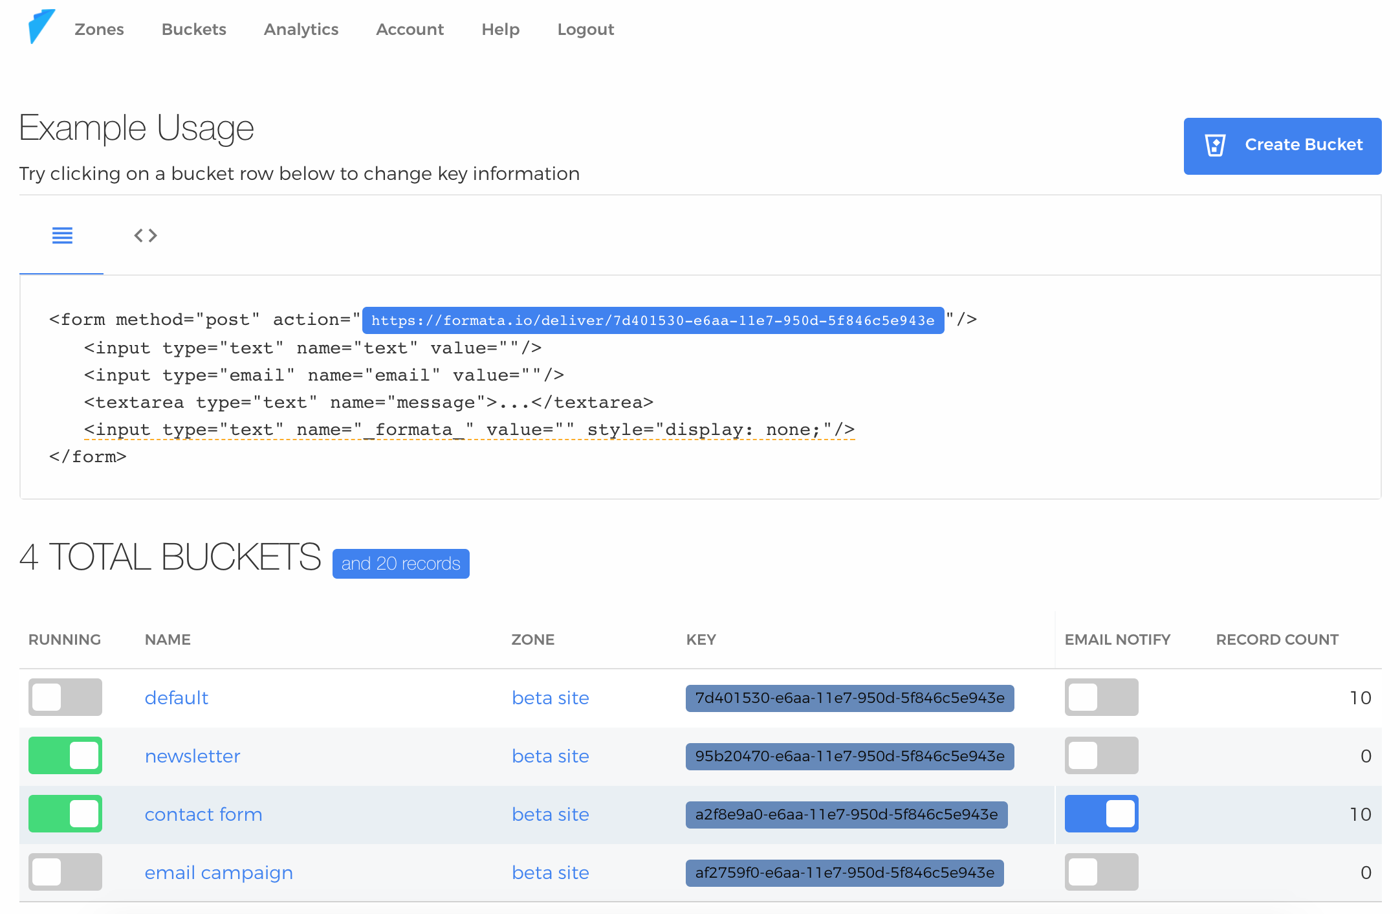The image size is (1400, 914).
Task: Enable email notify for email campaign
Action: [1101, 872]
